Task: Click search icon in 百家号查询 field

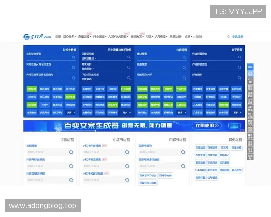Action: 183,152
